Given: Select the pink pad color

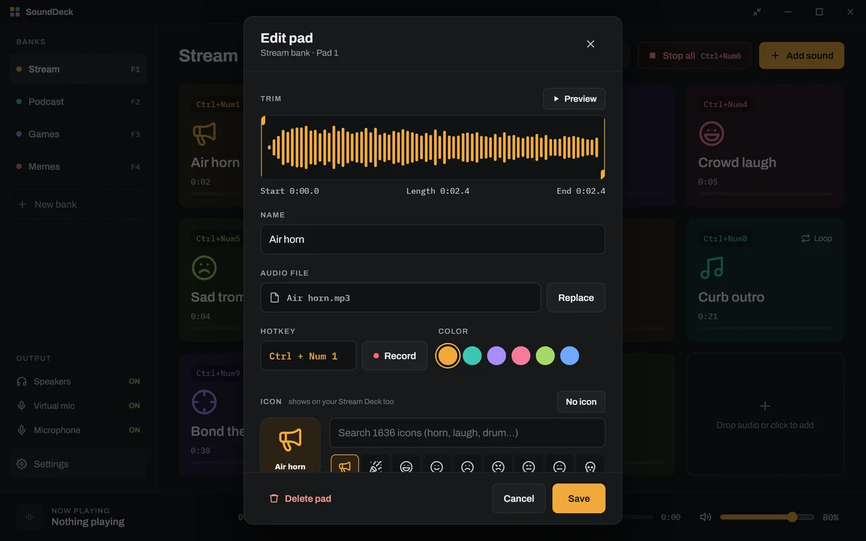Looking at the screenshot, I should [x=521, y=356].
